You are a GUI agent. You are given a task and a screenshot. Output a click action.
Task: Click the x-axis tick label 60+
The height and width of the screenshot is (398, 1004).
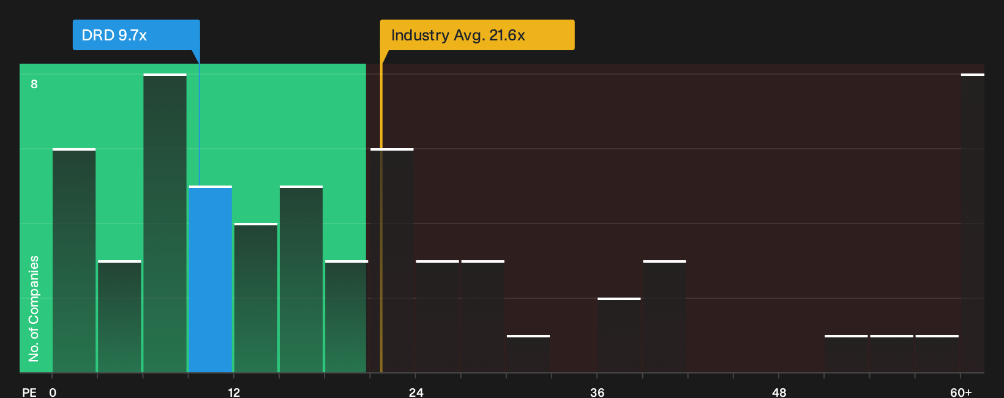coord(961,392)
